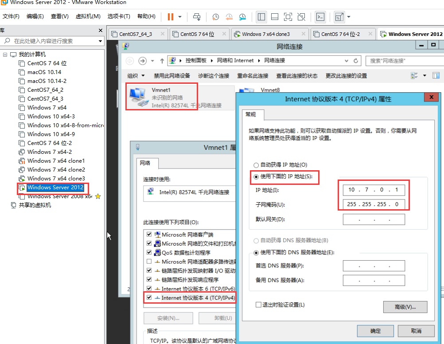Viewport: 444px width, 344px height.
Task: Collapse the 我的计算机 tree node
Action: pos(5,55)
